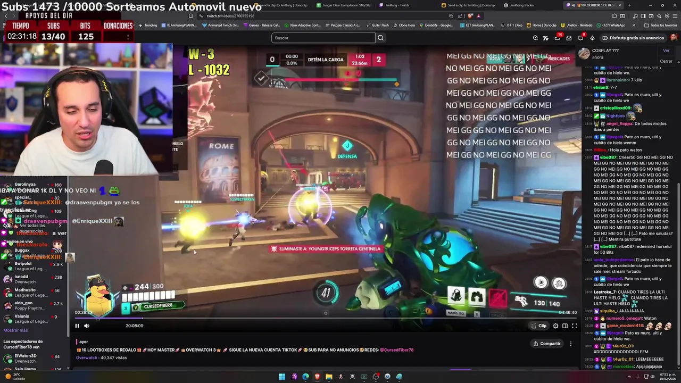The width and height of the screenshot is (681, 383).
Task: Open Guitar Flash bookmark
Action: [x=378, y=25]
